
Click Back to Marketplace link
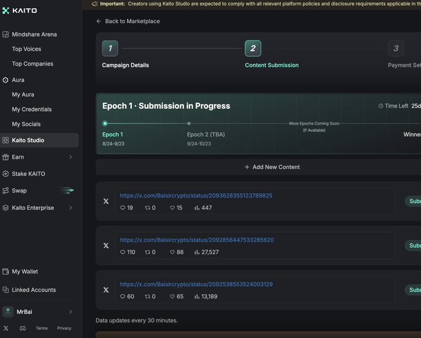point(128,21)
